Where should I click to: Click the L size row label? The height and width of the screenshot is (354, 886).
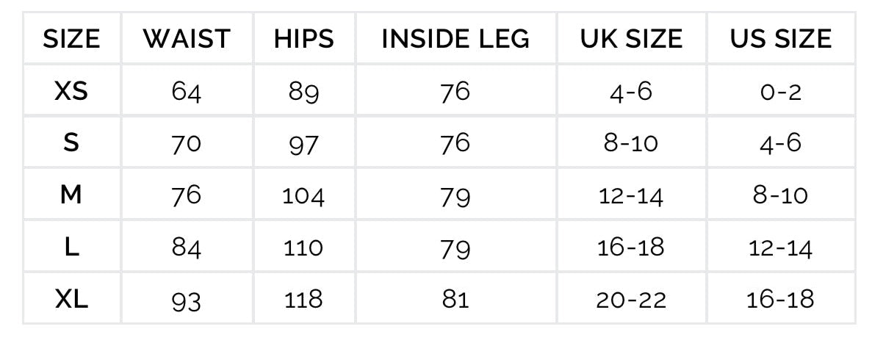point(71,248)
